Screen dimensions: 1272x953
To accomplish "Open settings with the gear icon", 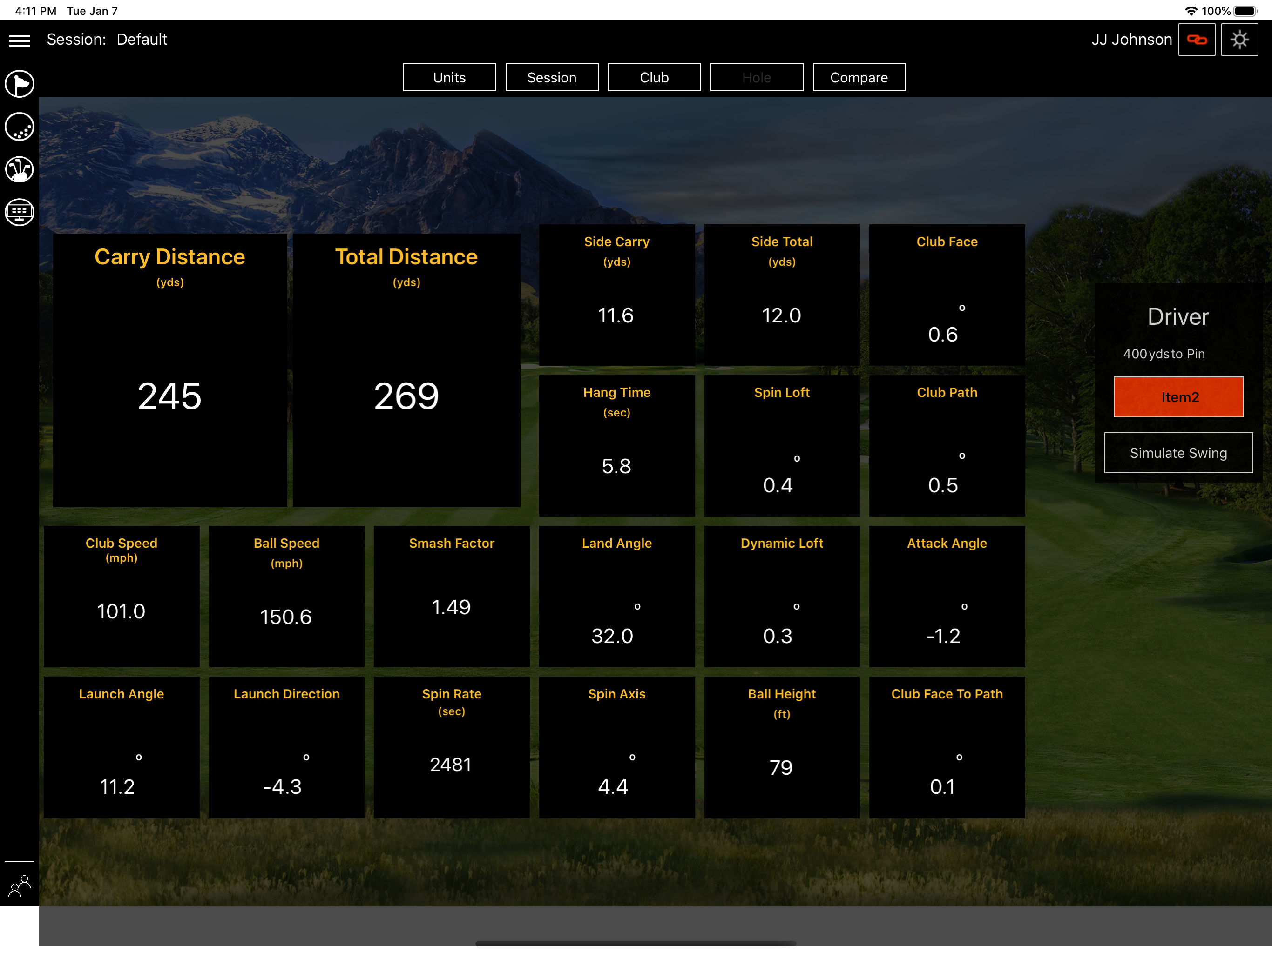I will pos(1239,40).
